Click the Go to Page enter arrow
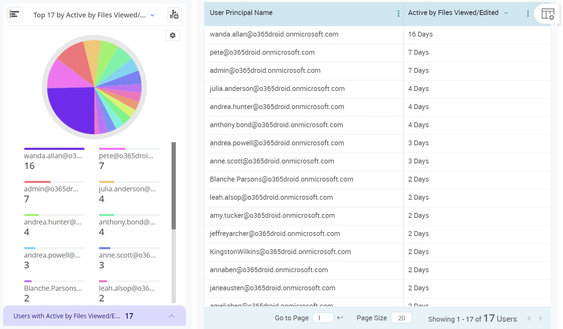Image resolution: width=563 pixels, height=329 pixels. click(340, 317)
